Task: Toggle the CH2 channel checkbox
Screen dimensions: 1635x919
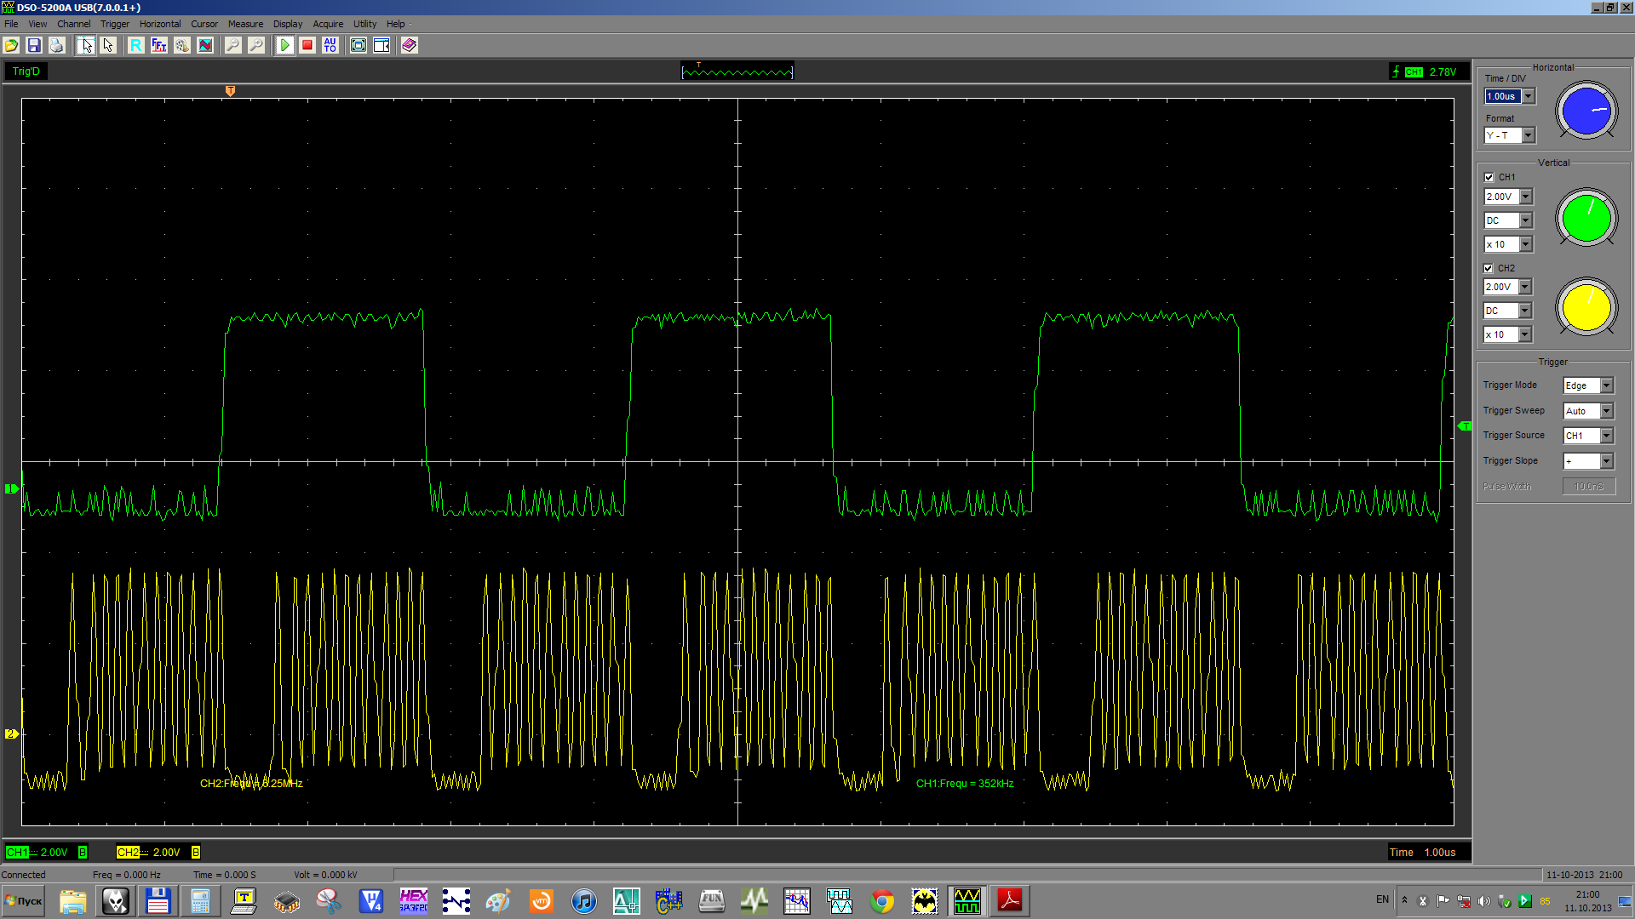Action: [x=1489, y=268]
